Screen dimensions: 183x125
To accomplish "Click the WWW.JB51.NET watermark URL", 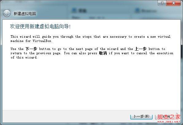I will 169,122.
